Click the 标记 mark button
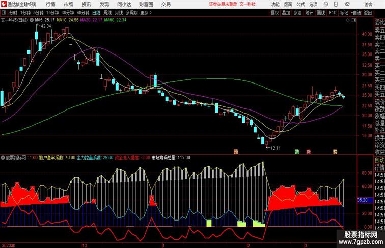This screenshot has width=385, height=248. coord(344,13)
